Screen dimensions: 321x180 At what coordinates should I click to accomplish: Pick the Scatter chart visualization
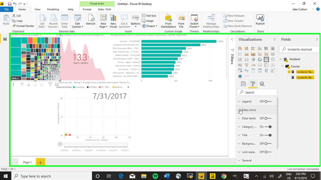tap(246, 59)
